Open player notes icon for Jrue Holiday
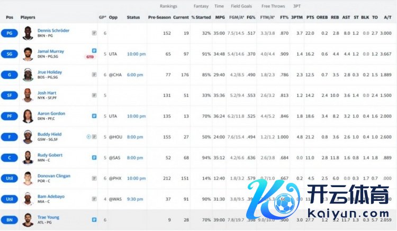 94,75
